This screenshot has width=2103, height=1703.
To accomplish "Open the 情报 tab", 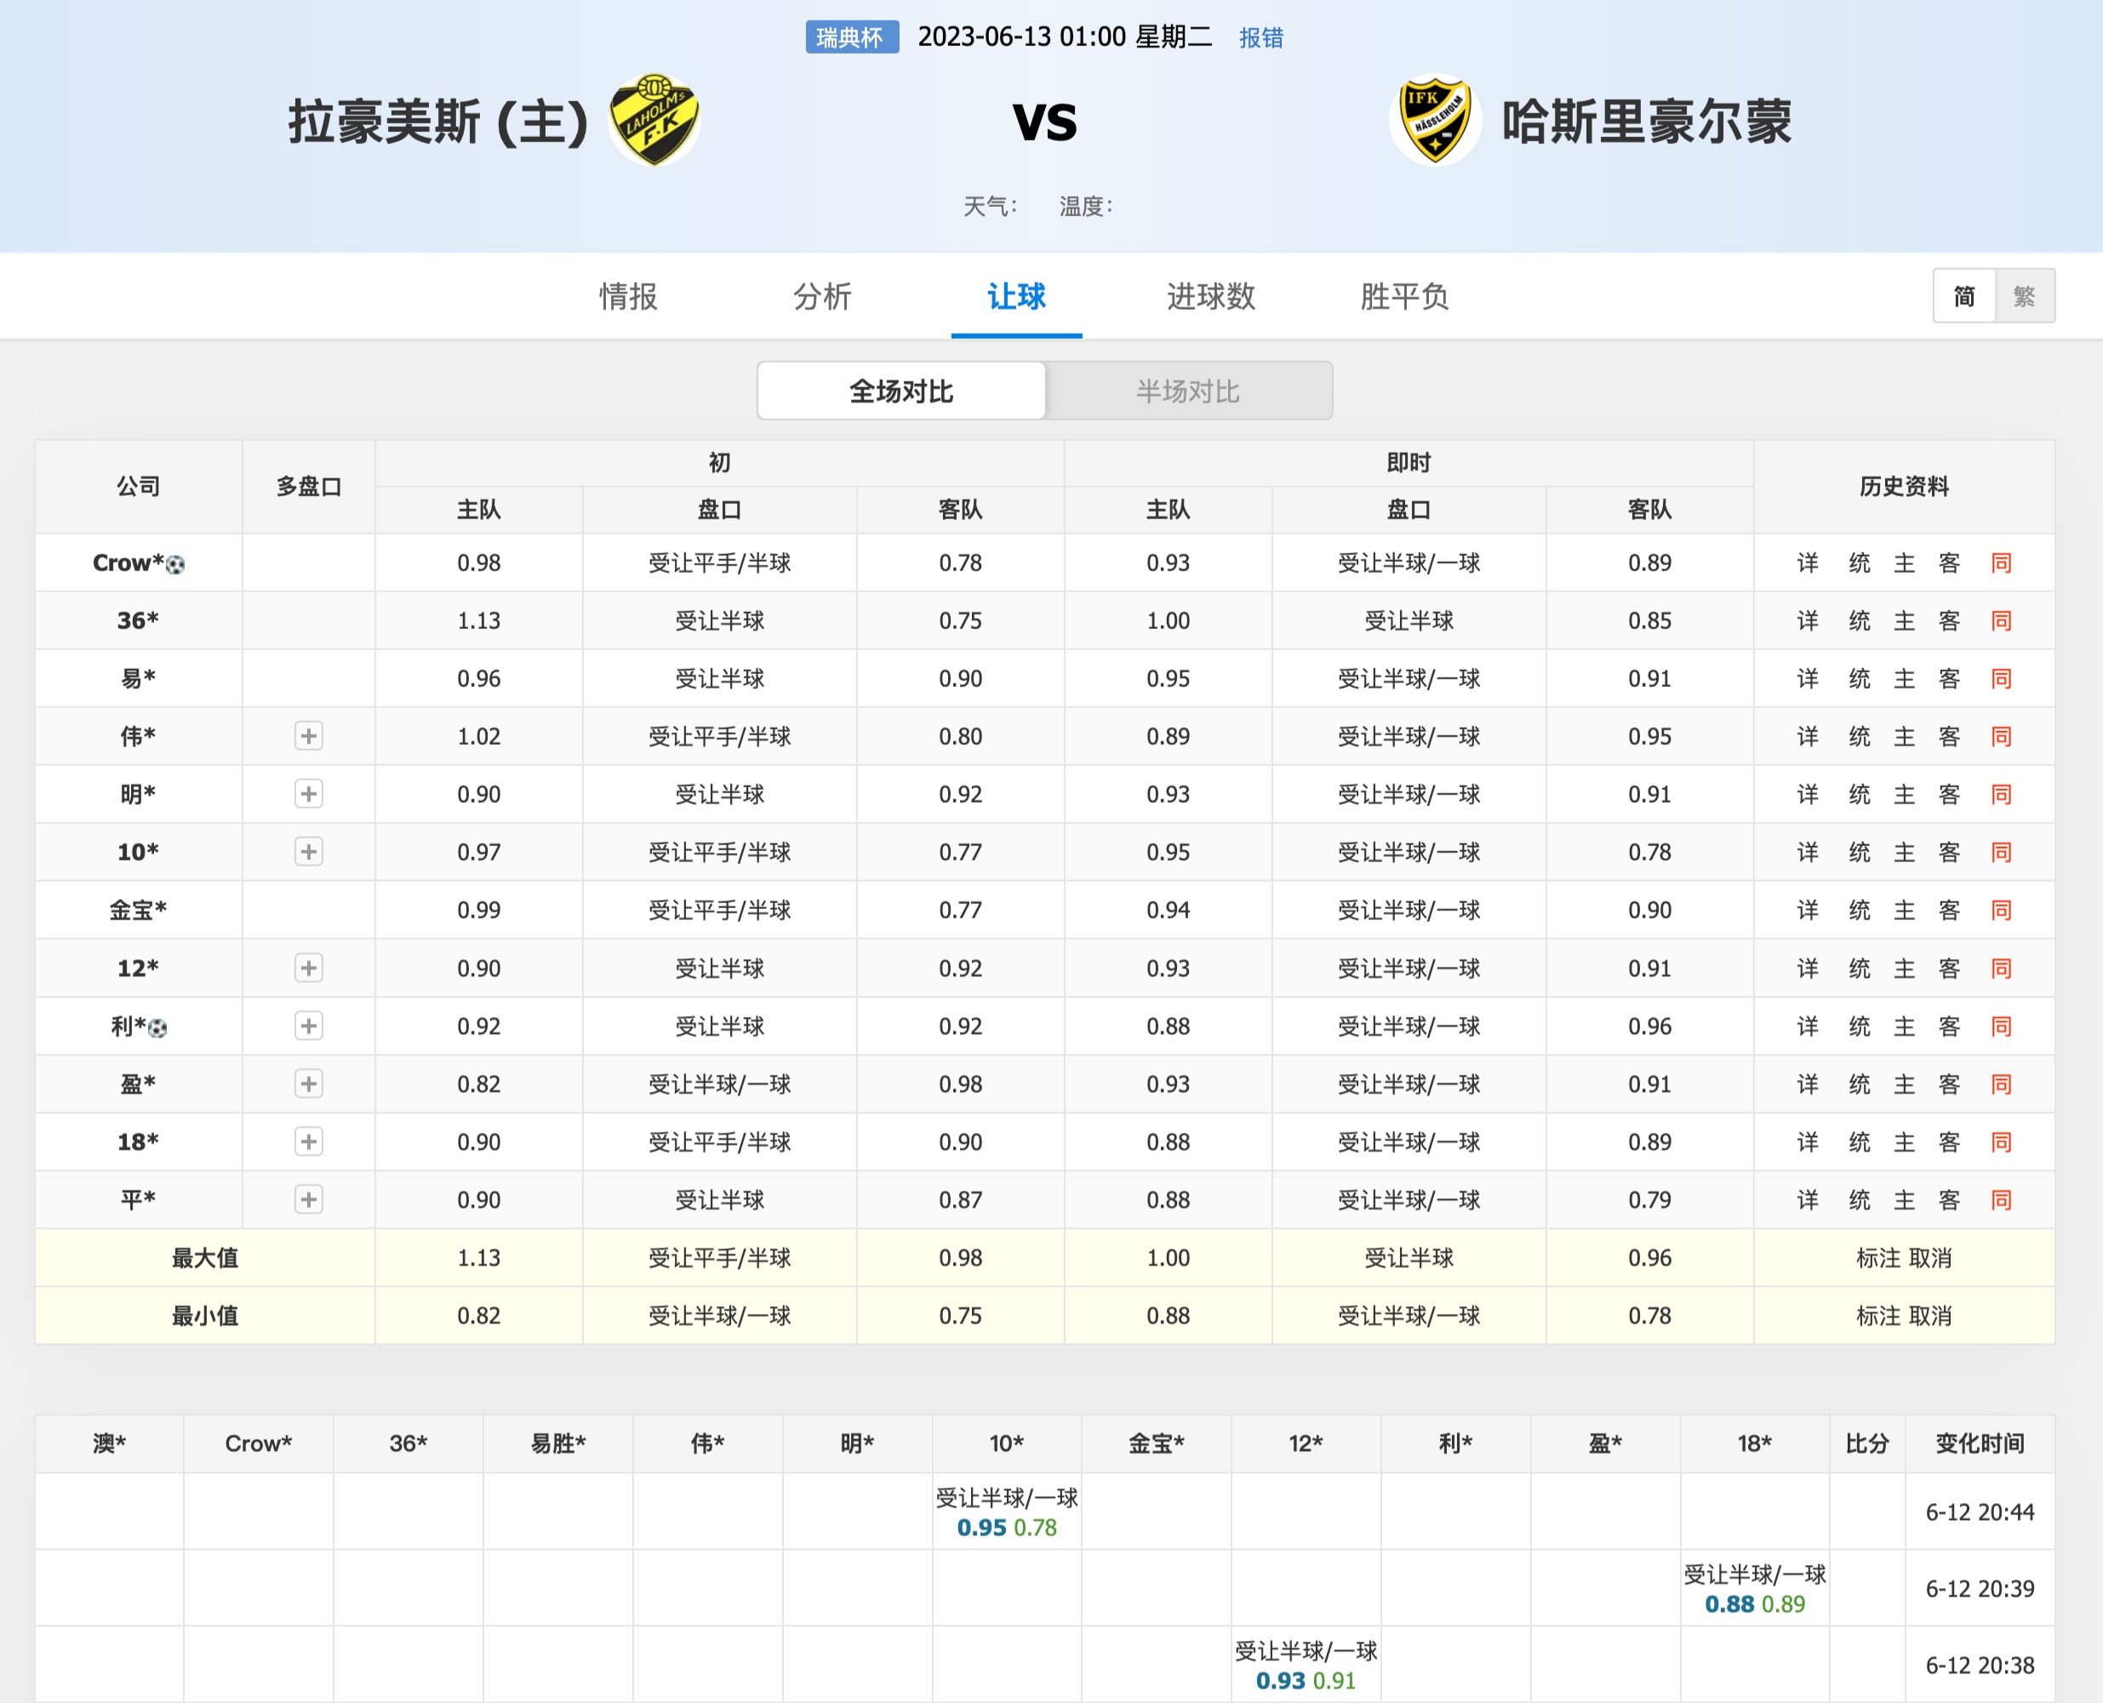I will tap(629, 296).
